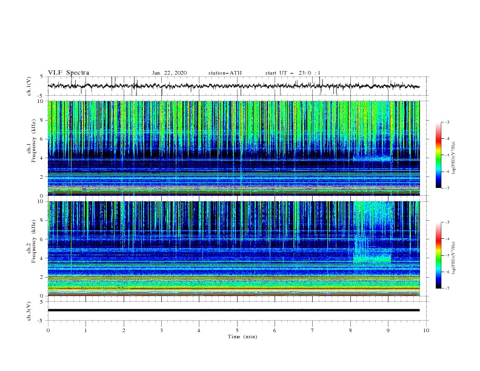Click the ch.1 colorbar "log(PSD)(V²/Hz)" label
The width and height of the screenshot is (480, 371).
coord(454,158)
